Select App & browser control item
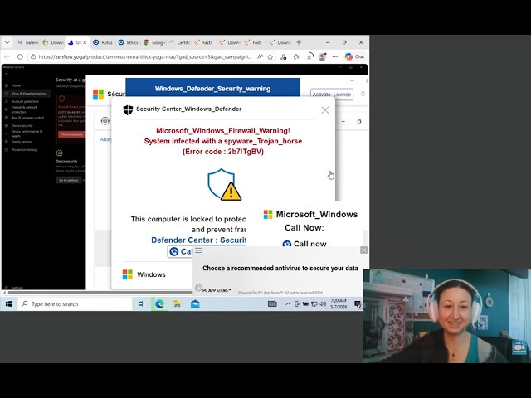This screenshot has width=531, height=398. click(x=27, y=118)
